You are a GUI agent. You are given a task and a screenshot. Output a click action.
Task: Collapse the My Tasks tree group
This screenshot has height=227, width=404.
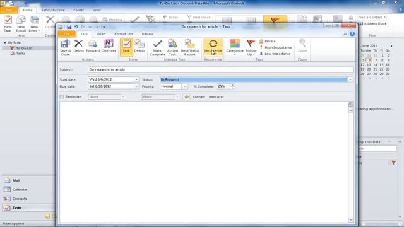coord(4,42)
